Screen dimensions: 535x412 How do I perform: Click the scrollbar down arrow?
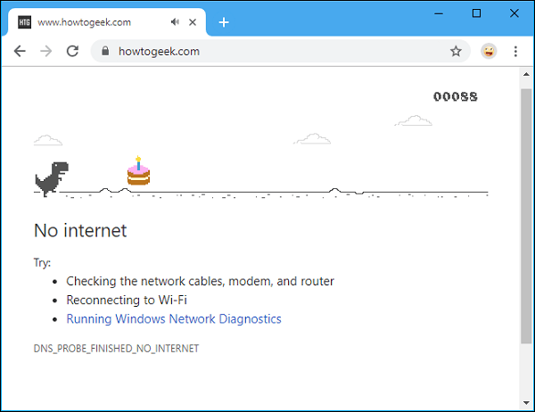(x=526, y=403)
